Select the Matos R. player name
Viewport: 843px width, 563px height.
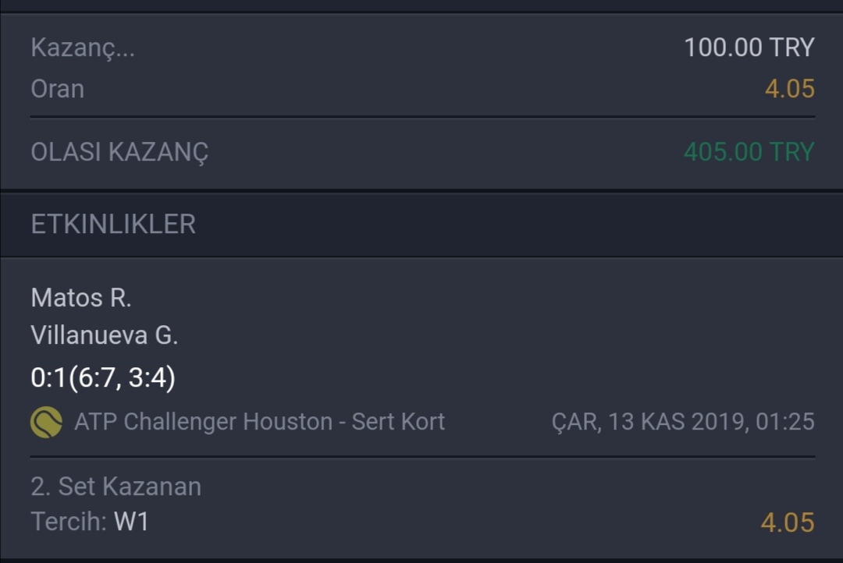(x=81, y=298)
